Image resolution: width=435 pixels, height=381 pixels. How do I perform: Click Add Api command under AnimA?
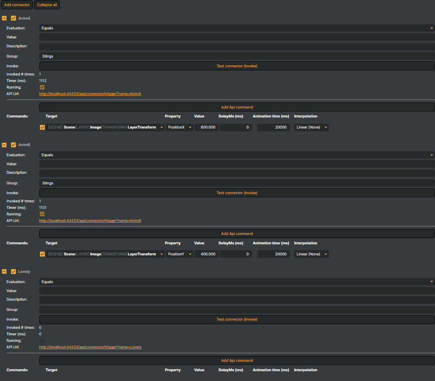click(237, 107)
